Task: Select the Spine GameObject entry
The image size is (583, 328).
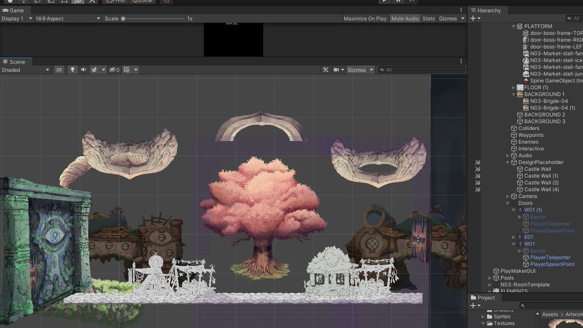Action: pyautogui.click(x=552, y=81)
